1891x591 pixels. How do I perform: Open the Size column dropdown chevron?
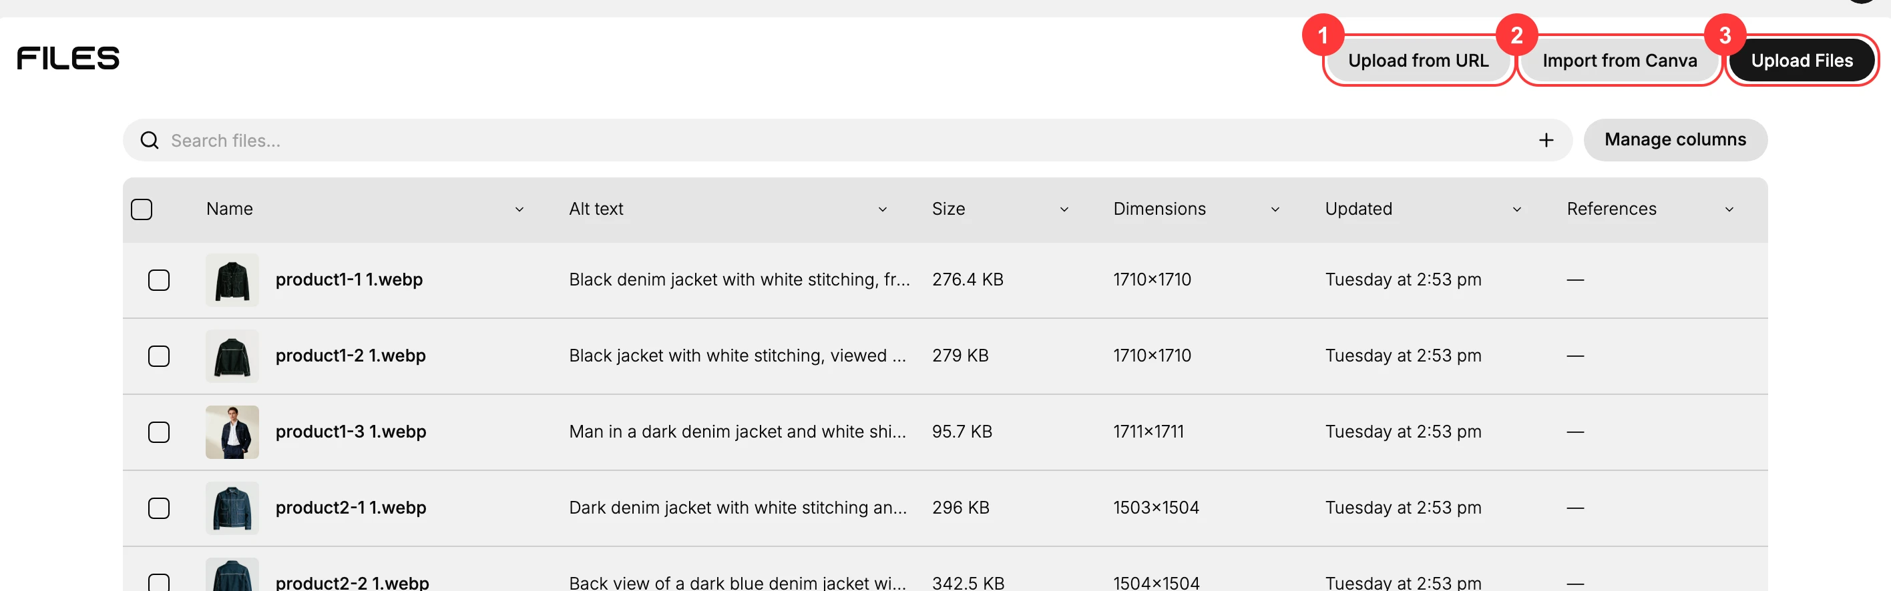(1064, 209)
